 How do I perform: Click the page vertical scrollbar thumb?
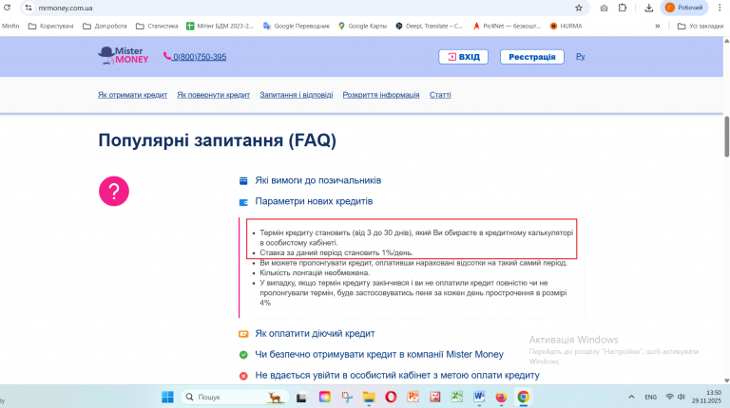pyautogui.click(x=726, y=137)
